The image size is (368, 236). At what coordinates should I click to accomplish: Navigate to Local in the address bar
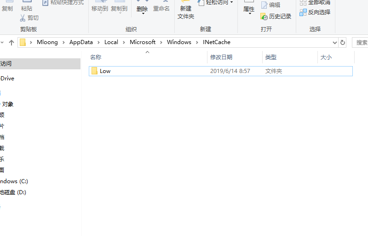pos(111,42)
